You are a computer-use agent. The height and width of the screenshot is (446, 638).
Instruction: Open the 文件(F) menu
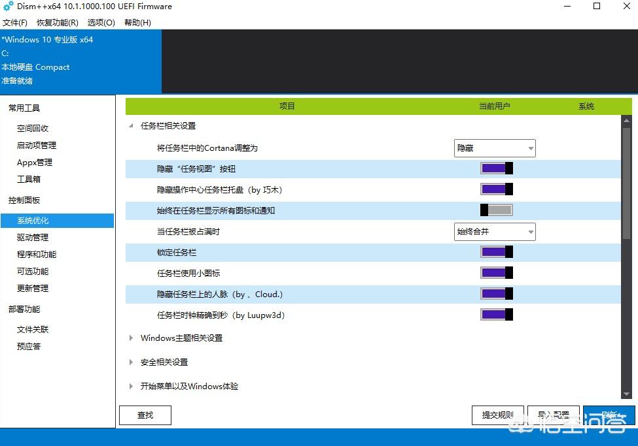click(x=15, y=23)
